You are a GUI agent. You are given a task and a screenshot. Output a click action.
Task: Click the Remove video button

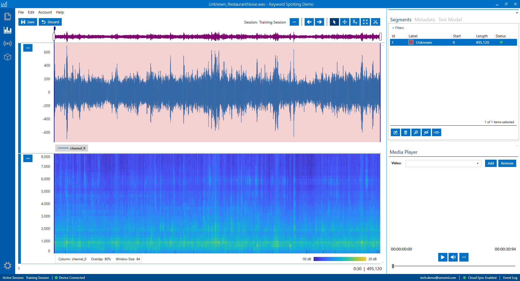[507, 163]
